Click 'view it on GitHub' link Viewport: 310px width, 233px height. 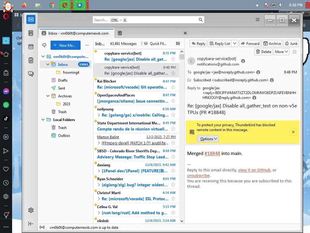[254, 170]
